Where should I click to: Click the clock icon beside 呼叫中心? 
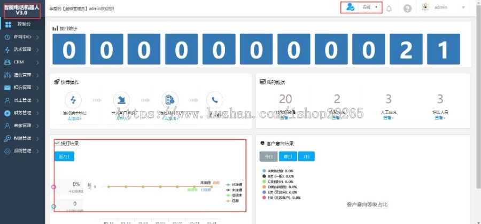tap(7, 37)
